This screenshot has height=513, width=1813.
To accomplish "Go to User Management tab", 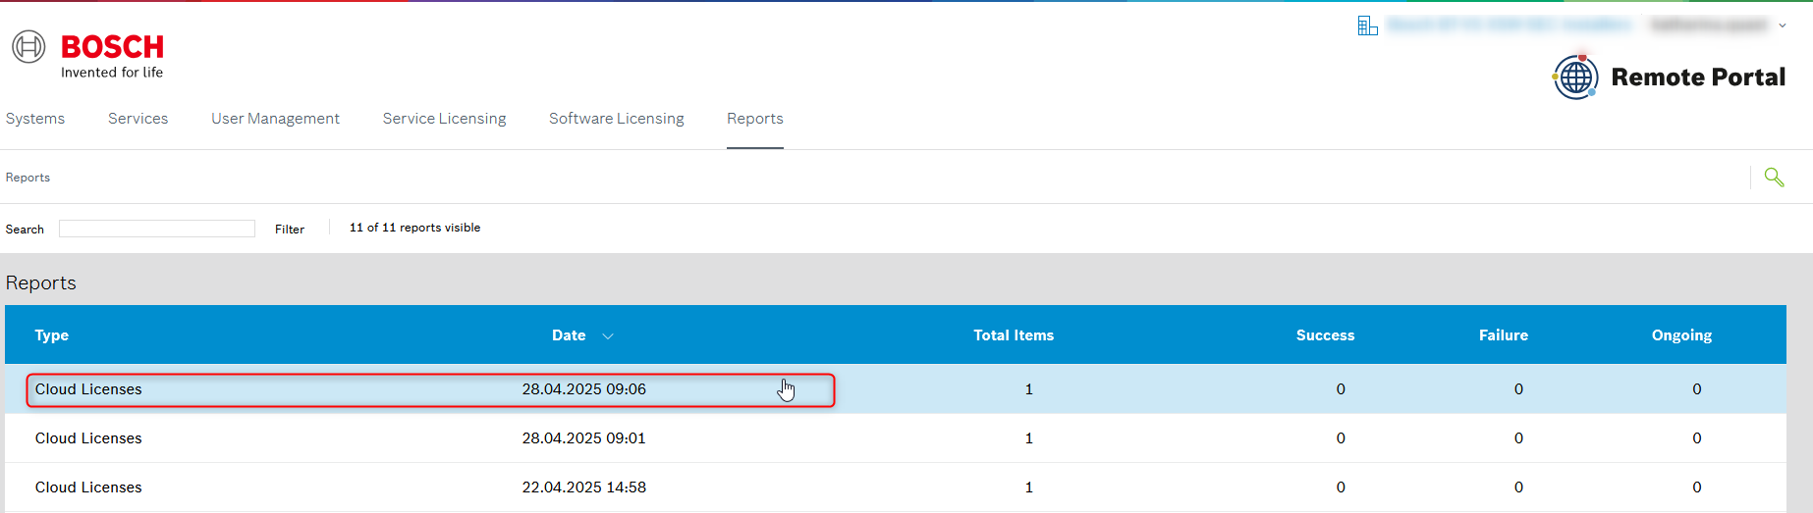I will [275, 119].
